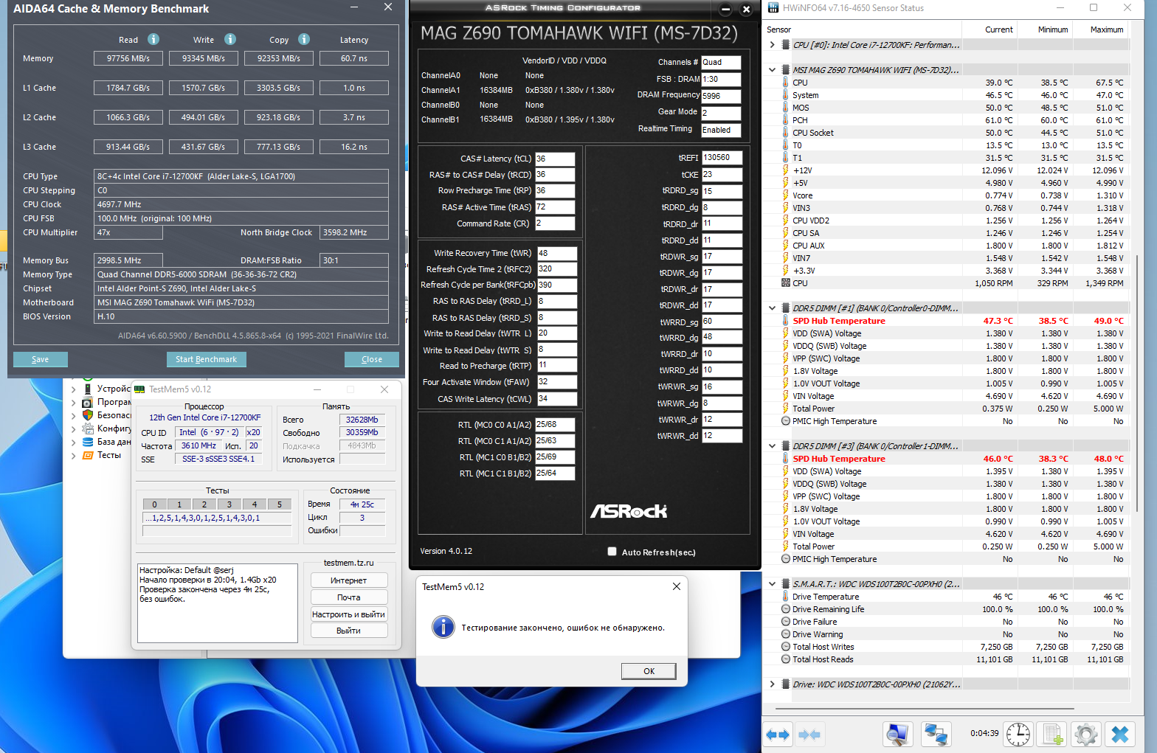Open HWiNFO sensor settings gear icon
This screenshot has height=753, width=1157.
[1086, 735]
